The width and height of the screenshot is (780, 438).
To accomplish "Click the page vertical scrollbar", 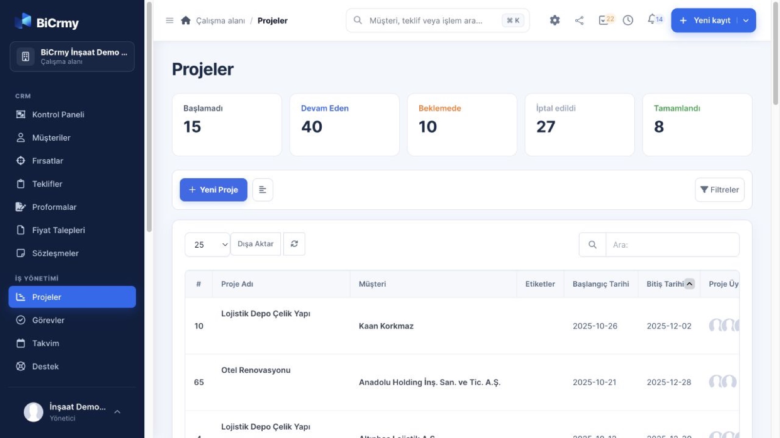I will 776,54.
